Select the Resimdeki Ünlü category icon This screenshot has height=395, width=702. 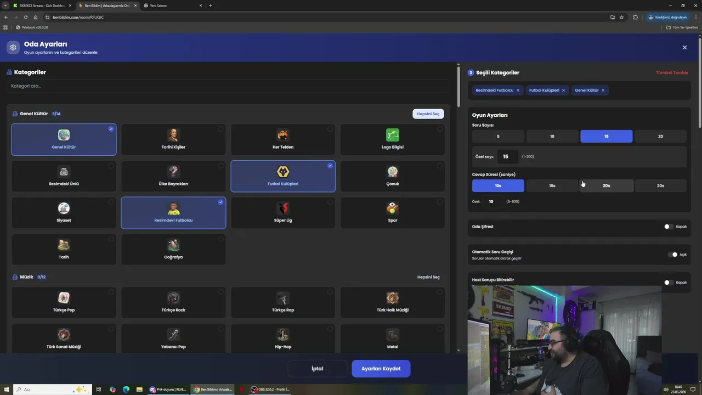pos(64,172)
